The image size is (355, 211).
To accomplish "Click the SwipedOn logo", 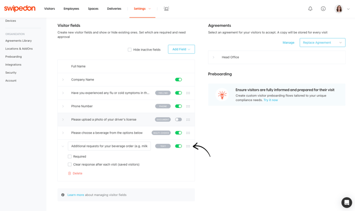I will [20, 9].
